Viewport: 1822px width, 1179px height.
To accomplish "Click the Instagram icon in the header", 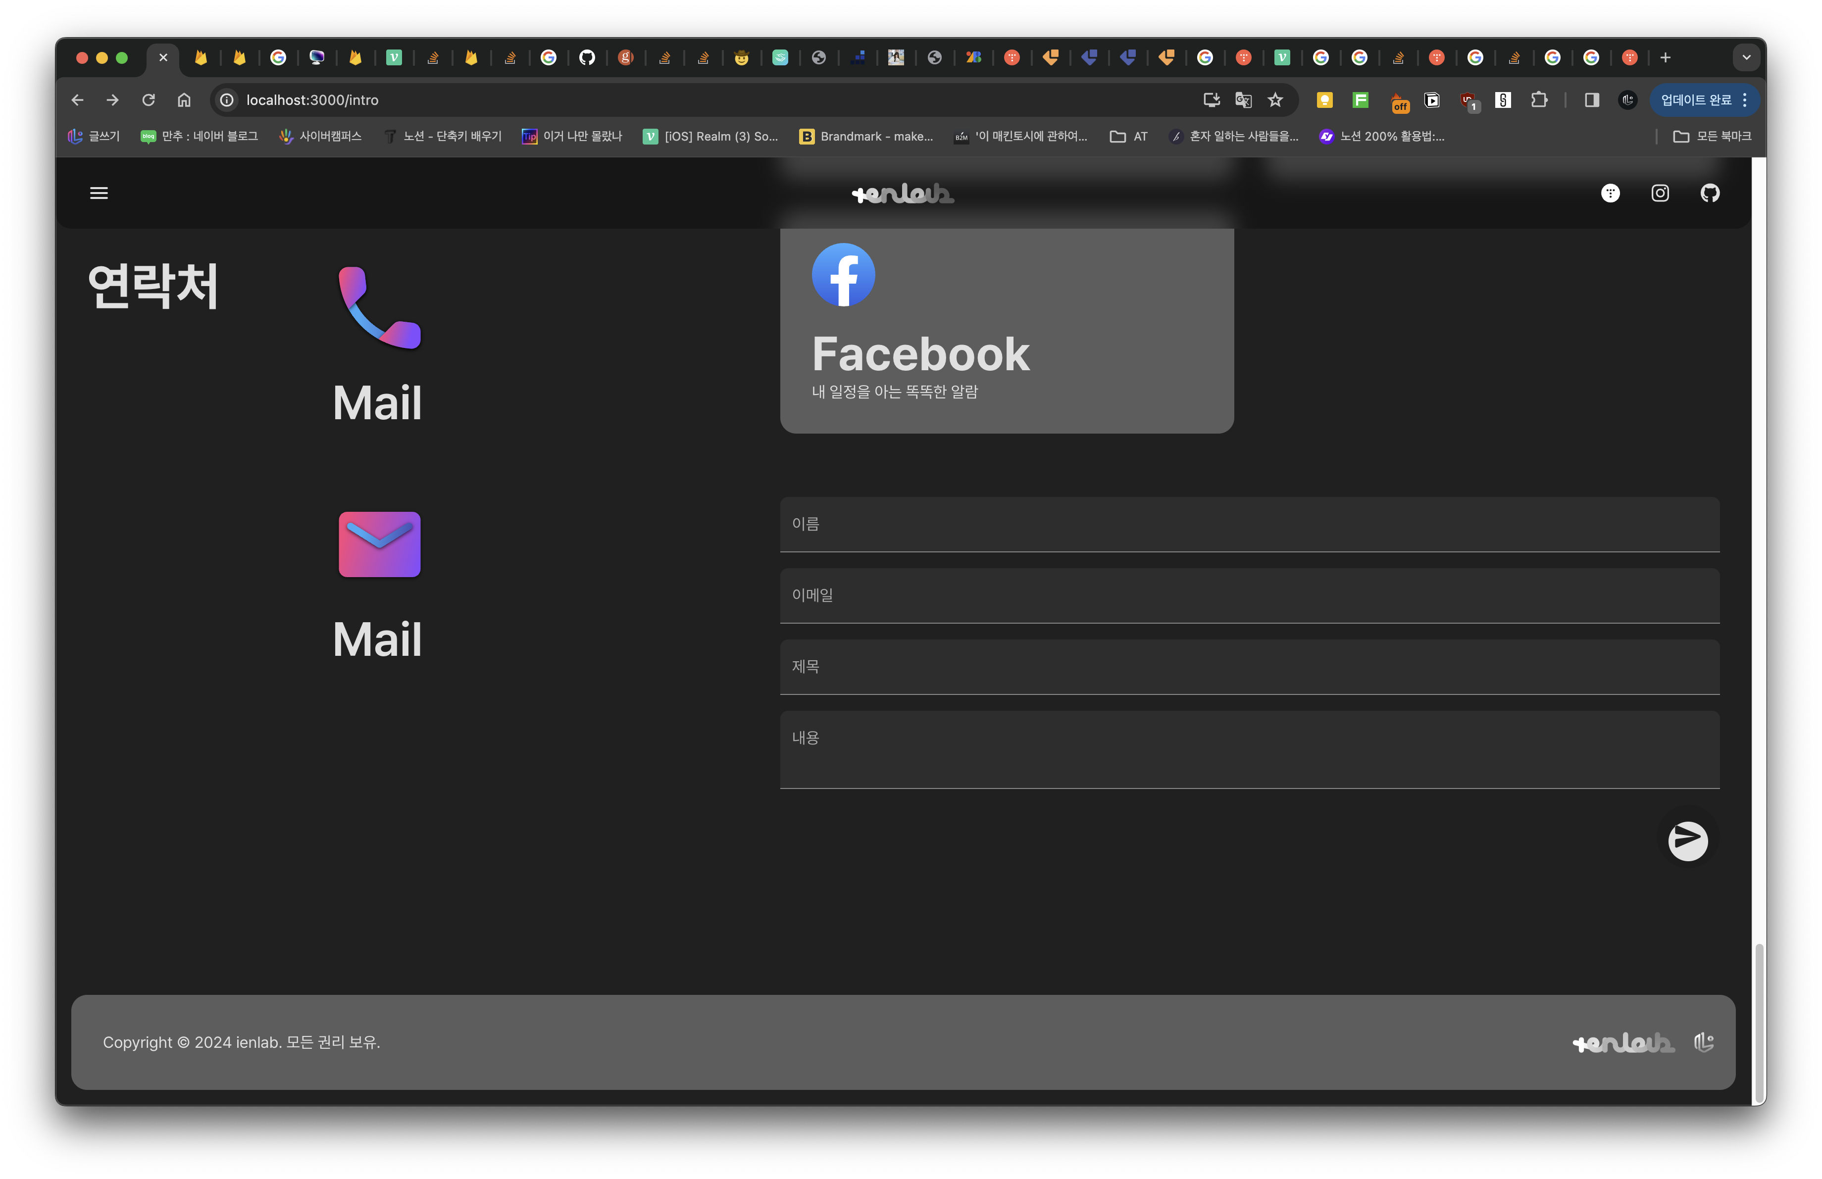I will pos(1660,193).
